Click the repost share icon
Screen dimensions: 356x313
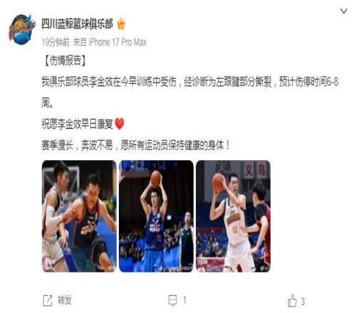48,300
